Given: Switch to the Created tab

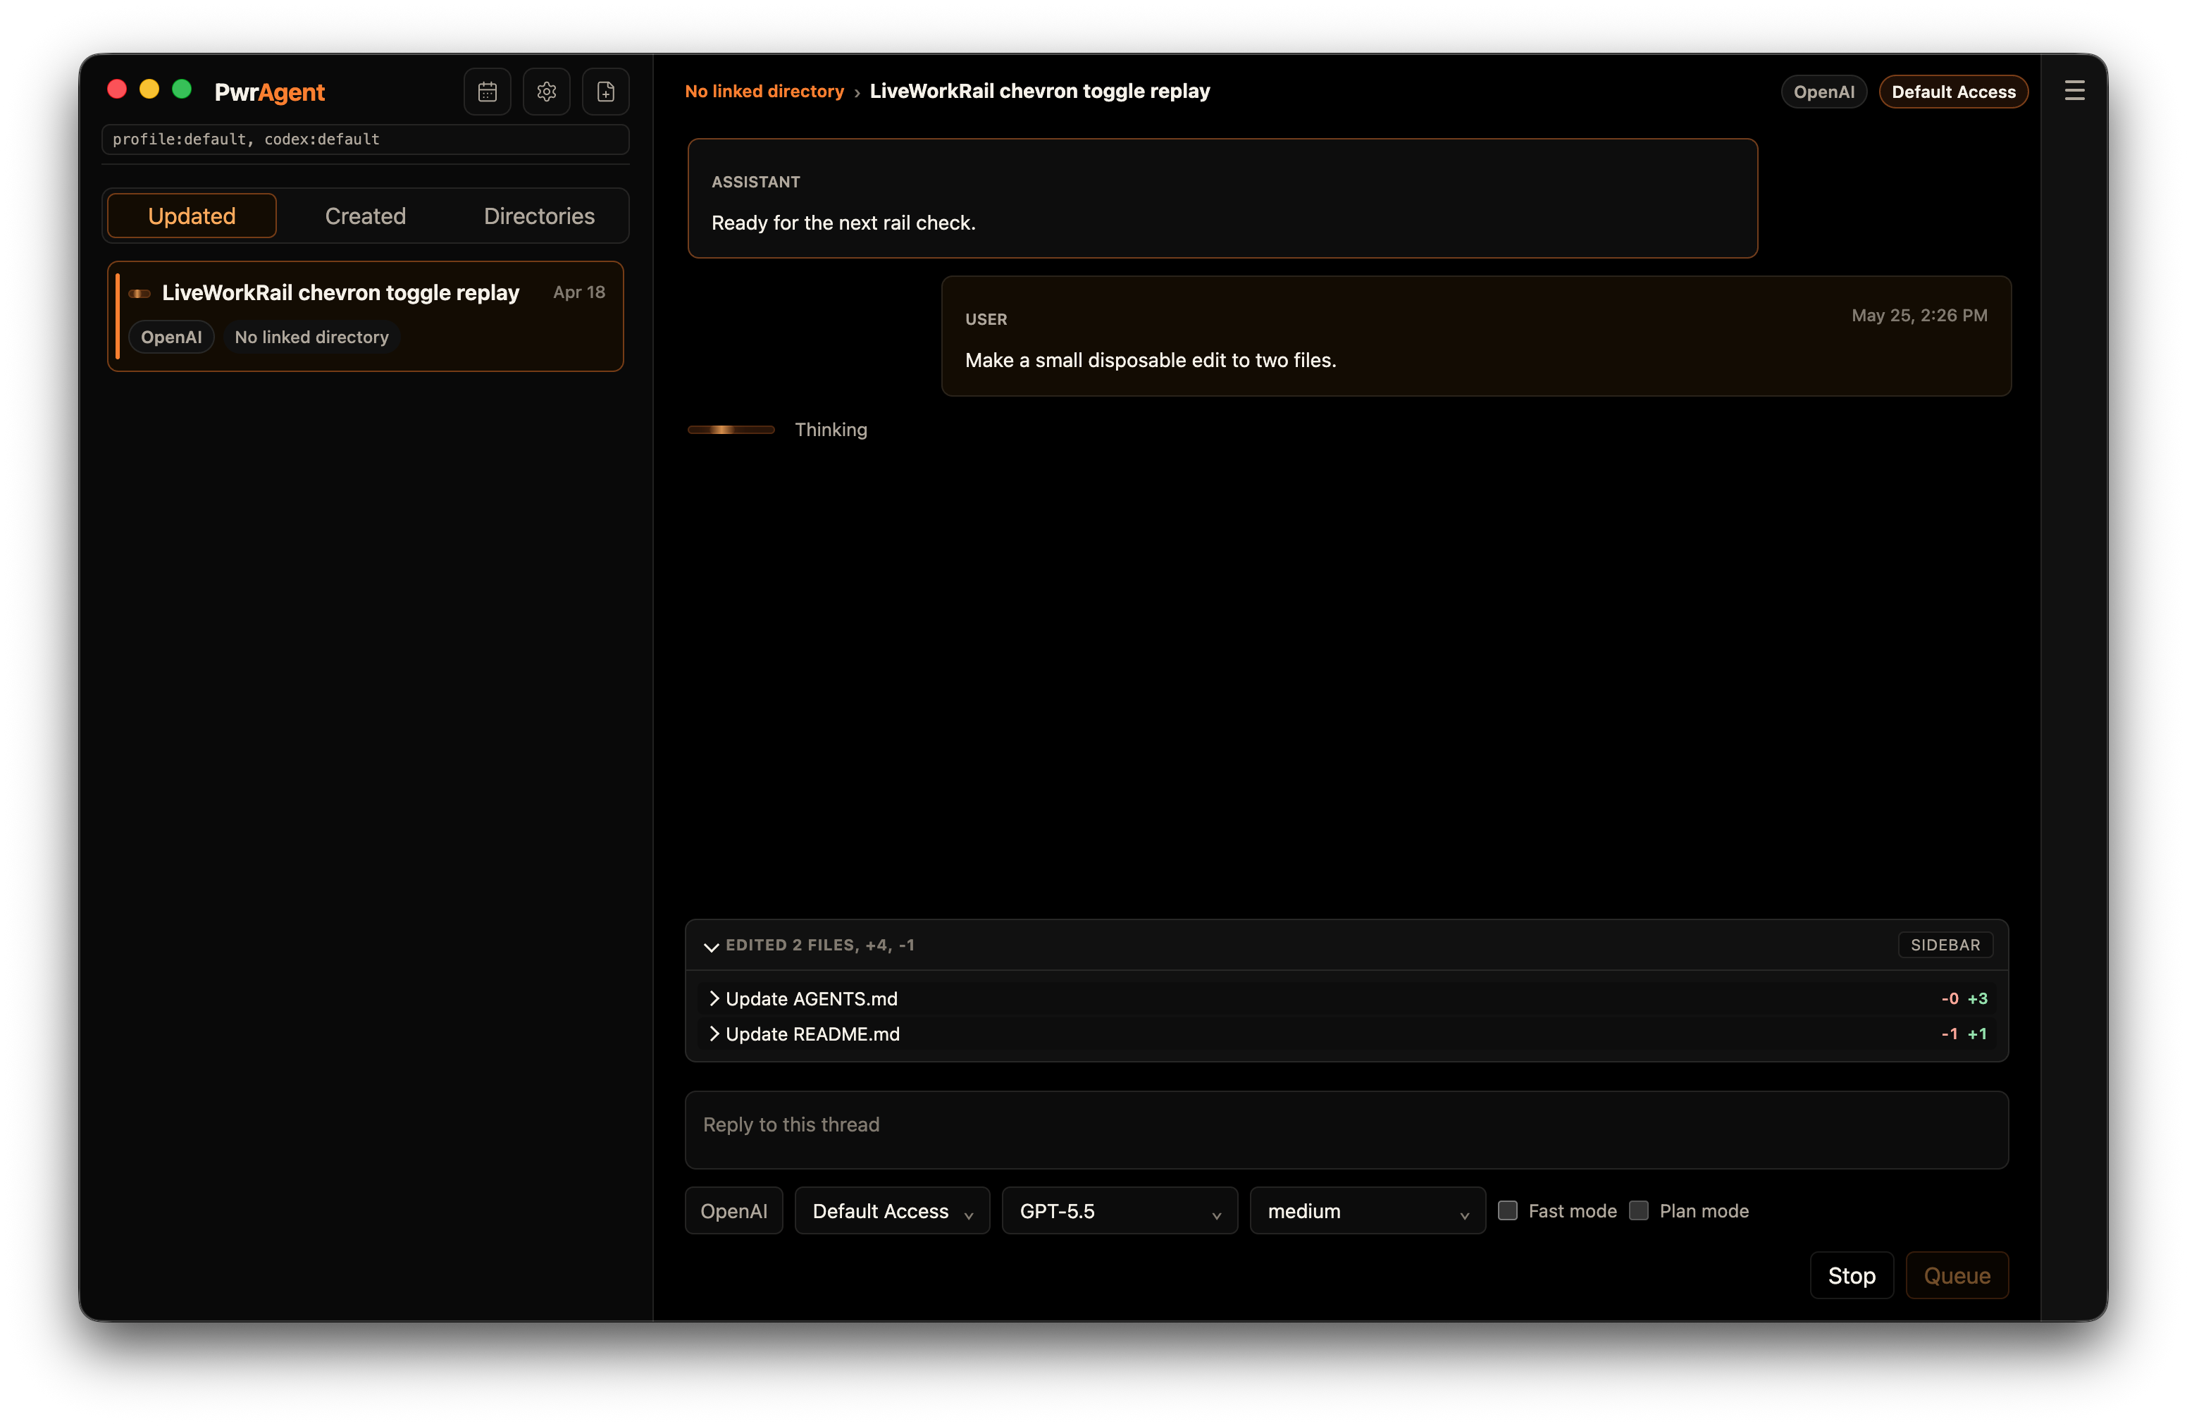Looking at the screenshot, I should coord(366,216).
